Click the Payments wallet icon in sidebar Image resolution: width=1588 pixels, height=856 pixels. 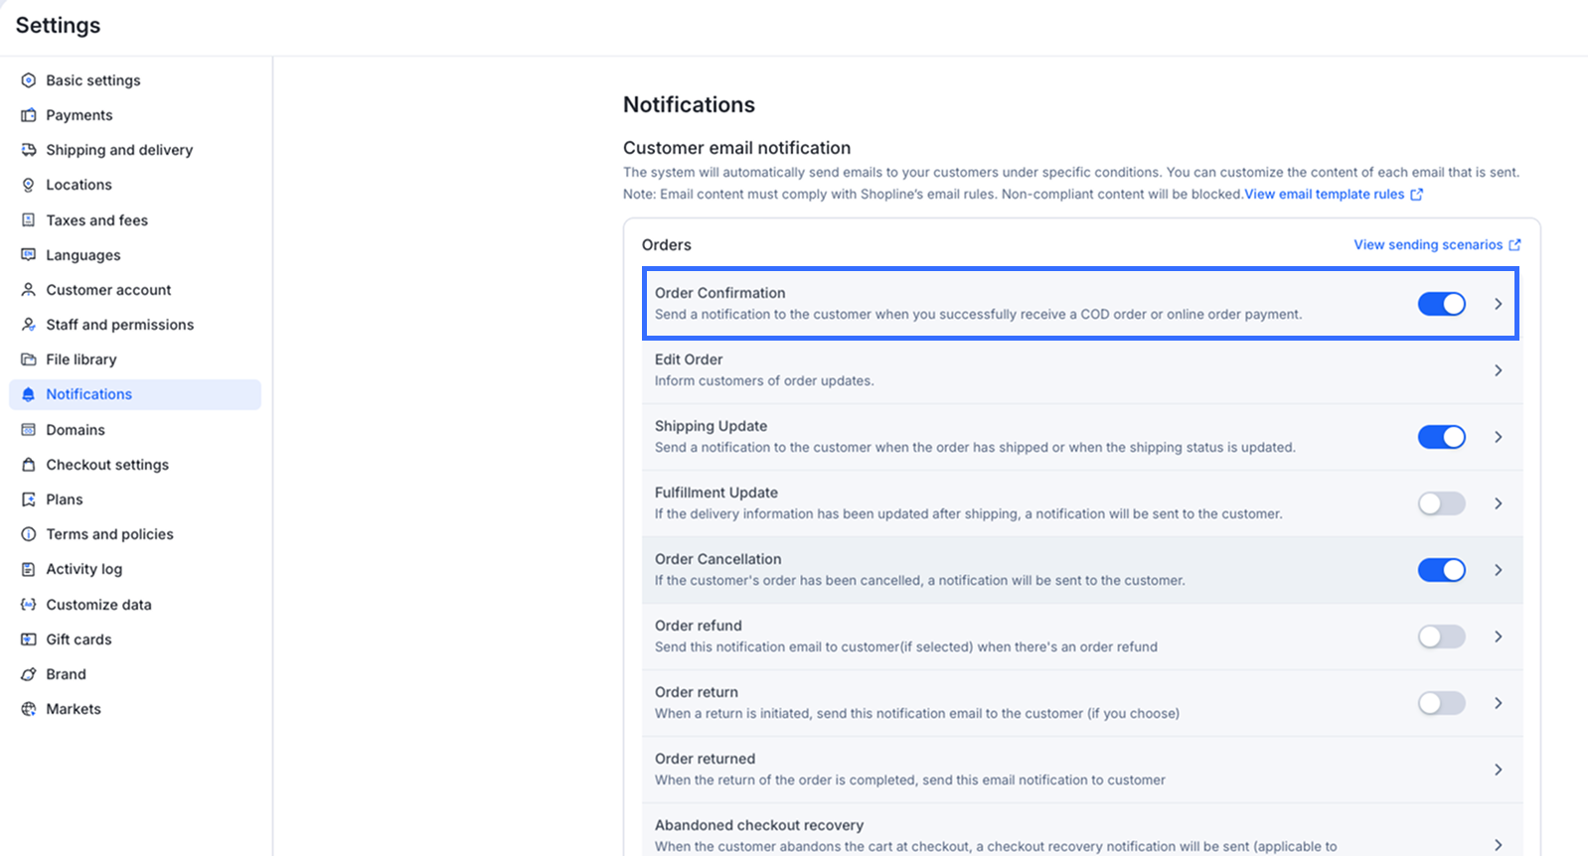29,115
